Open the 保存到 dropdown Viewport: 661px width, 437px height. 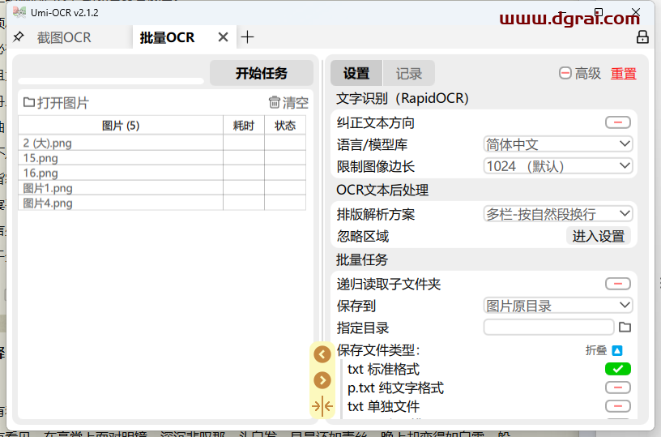557,306
